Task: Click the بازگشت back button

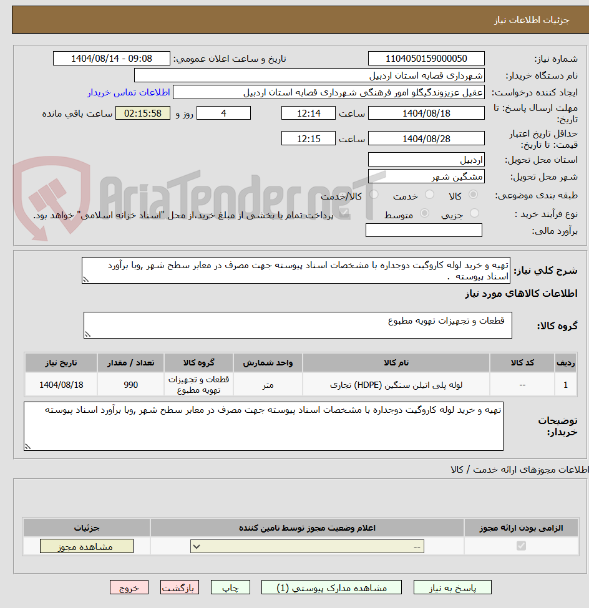Action: pyautogui.click(x=180, y=587)
